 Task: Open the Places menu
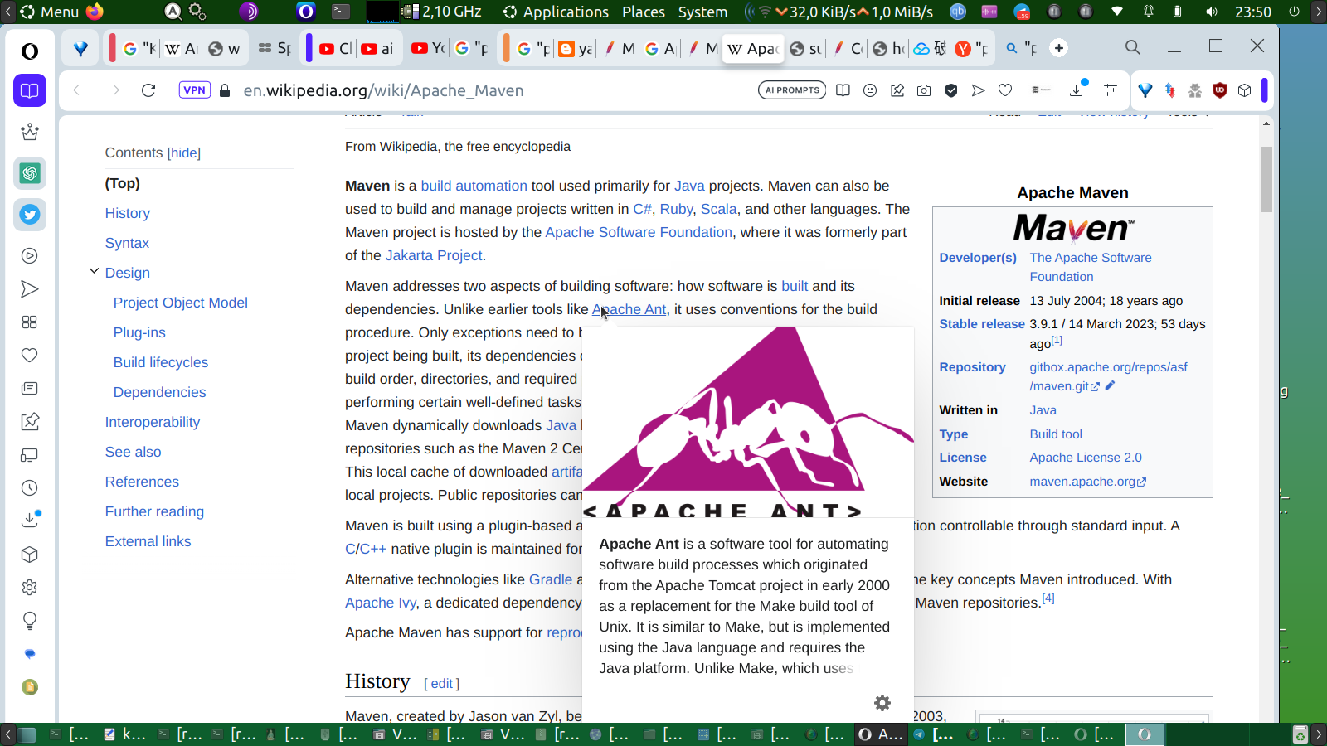644,12
